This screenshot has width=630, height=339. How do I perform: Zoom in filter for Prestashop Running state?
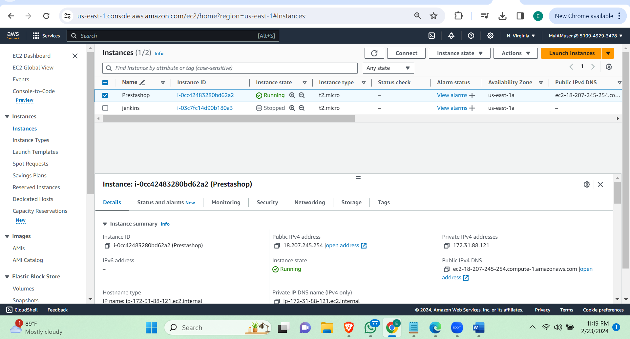coord(292,95)
